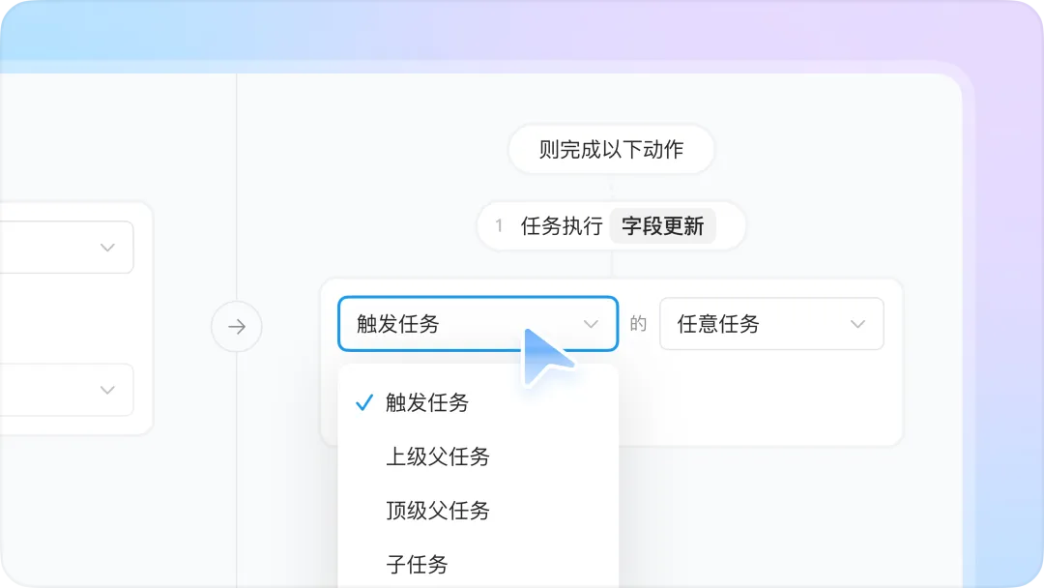Viewport: 1044px width, 588px height.
Task: Click the 的 text between dropdowns
Action: click(638, 324)
